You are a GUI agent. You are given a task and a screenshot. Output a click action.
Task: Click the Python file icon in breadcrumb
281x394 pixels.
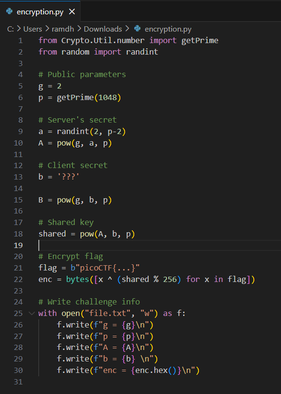(x=137, y=29)
